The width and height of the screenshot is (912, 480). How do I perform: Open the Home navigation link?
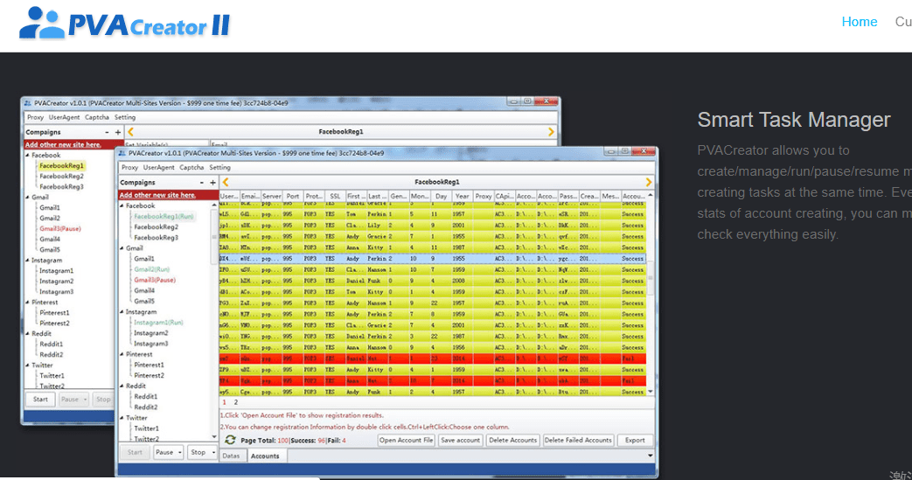pos(859,22)
